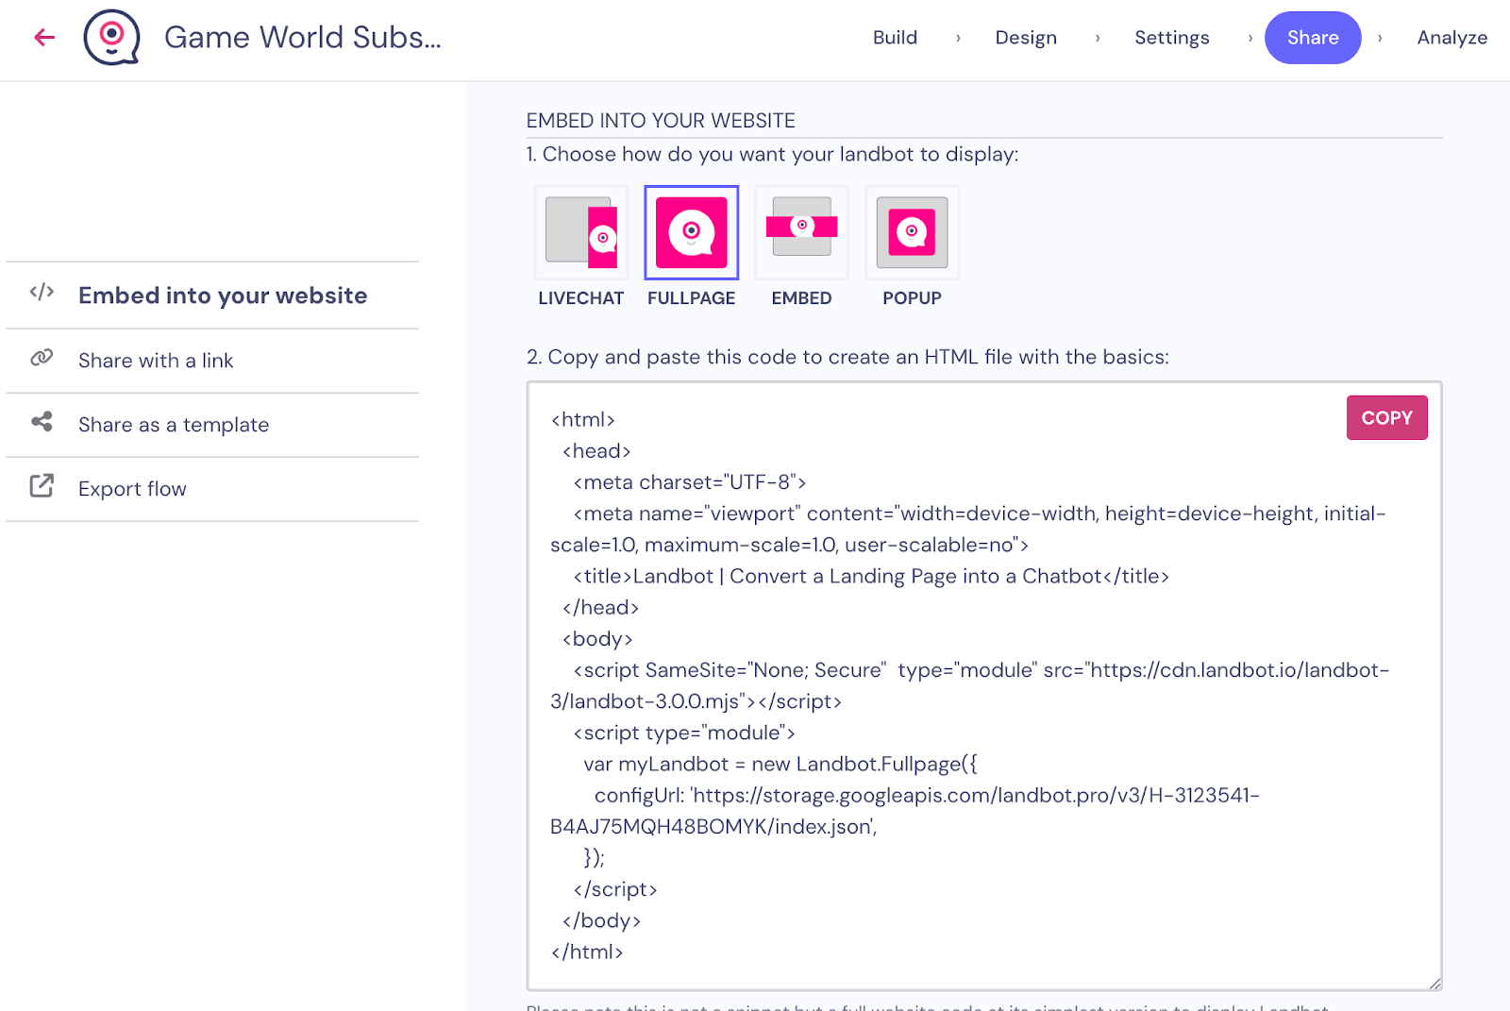1510x1011 pixels.
Task: Choose the Fullpage display icon
Action: click(692, 232)
